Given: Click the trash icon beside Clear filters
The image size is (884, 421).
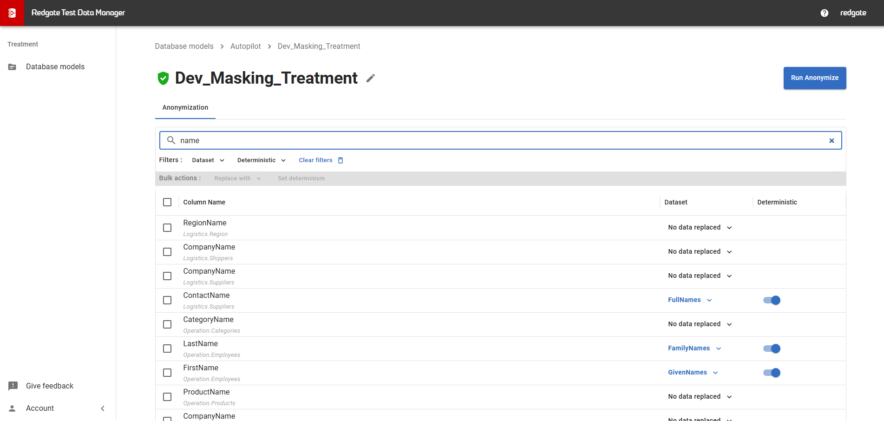Looking at the screenshot, I should pos(341,160).
